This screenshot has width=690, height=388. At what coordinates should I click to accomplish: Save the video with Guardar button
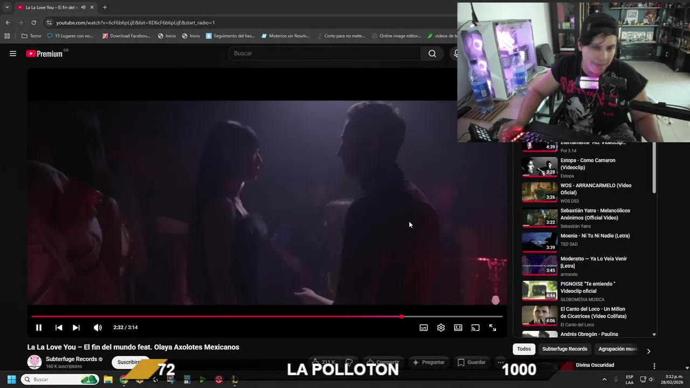click(x=471, y=362)
